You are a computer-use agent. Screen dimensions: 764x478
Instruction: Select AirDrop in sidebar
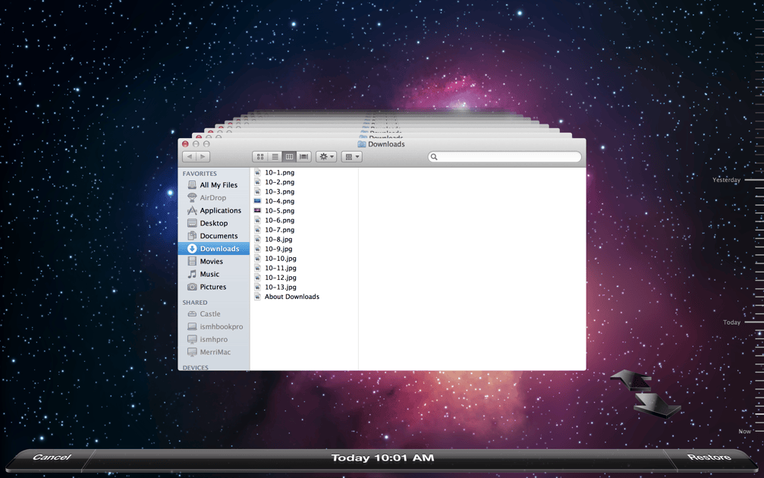click(214, 198)
